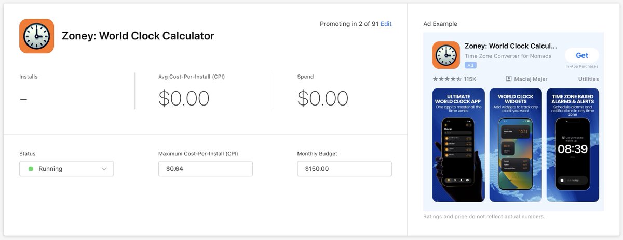
Task: Click the chevron arrow in Status dropdown
Action: point(104,169)
